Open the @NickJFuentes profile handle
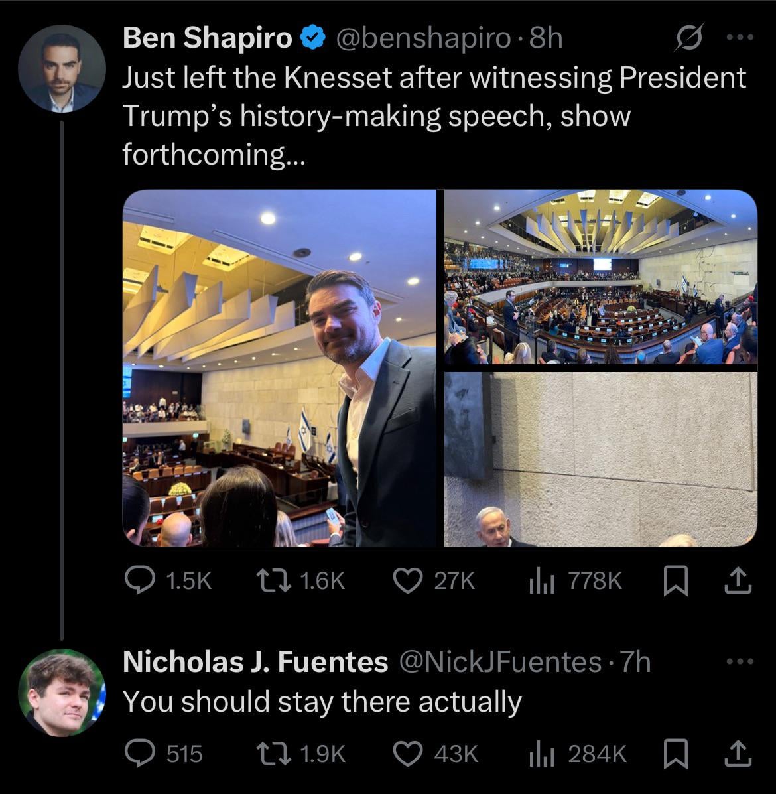The height and width of the screenshot is (794, 776). 498,661
